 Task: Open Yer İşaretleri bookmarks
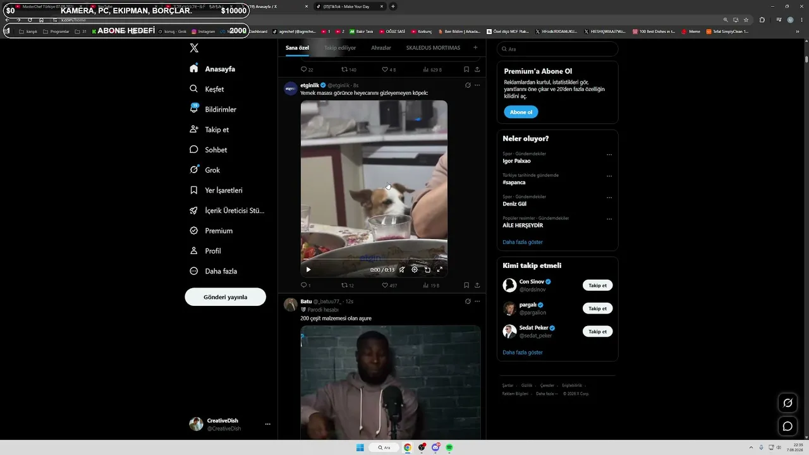coord(216,190)
